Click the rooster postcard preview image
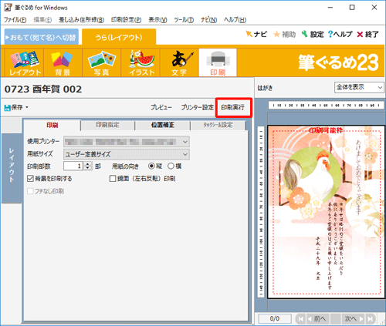The image size is (386, 326). [326, 212]
